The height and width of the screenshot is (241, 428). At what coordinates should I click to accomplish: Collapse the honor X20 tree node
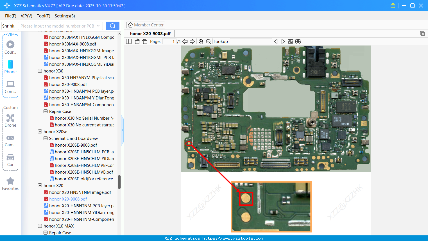[x=40, y=186]
